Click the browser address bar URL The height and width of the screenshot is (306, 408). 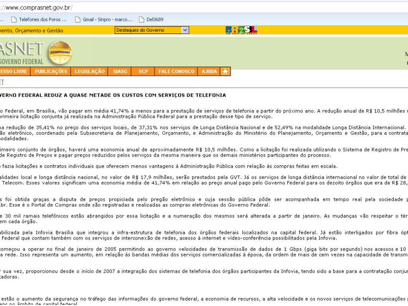pyautogui.click(x=36, y=8)
